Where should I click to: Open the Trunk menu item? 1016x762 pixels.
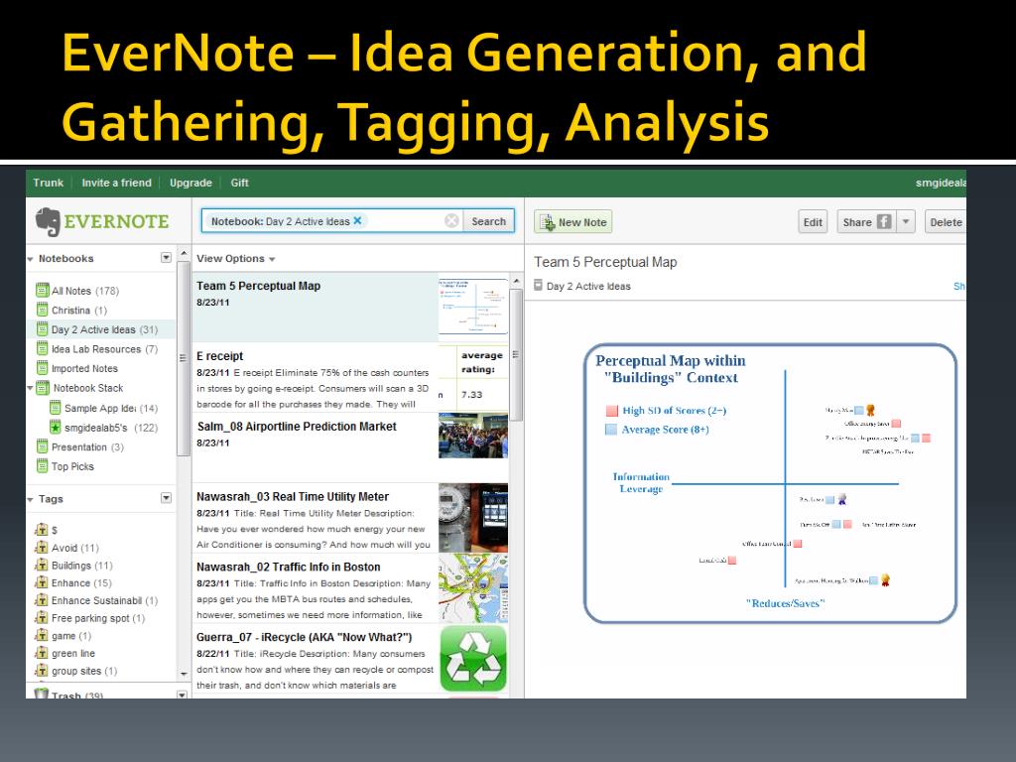(x=49, y=183)
